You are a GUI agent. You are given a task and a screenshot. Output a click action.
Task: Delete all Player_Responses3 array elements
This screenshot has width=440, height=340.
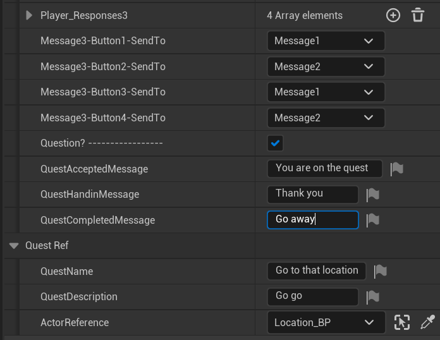coord(418,15)
